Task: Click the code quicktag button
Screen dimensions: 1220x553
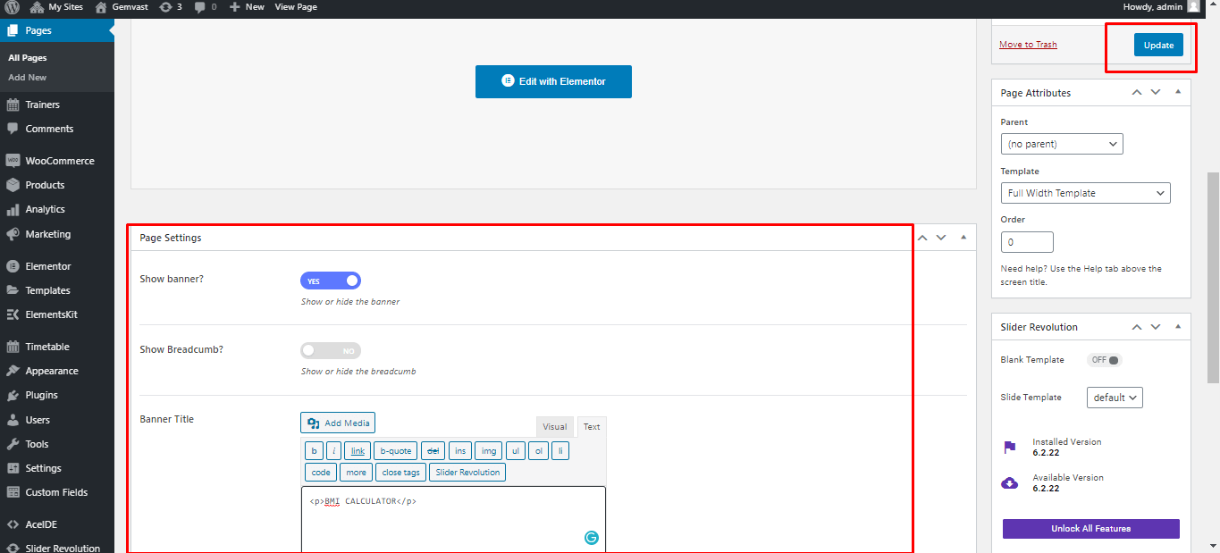Action: pos(321,473)
